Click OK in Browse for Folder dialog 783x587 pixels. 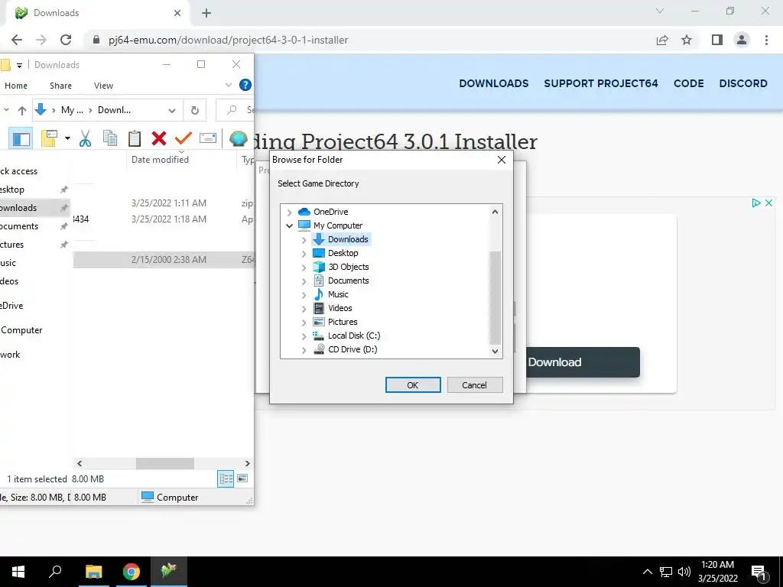tap(413, 385)
